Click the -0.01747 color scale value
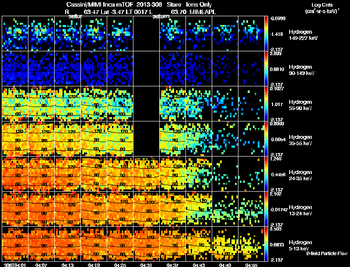This screenshot has width=350, height=267. [x=278, y=210]
